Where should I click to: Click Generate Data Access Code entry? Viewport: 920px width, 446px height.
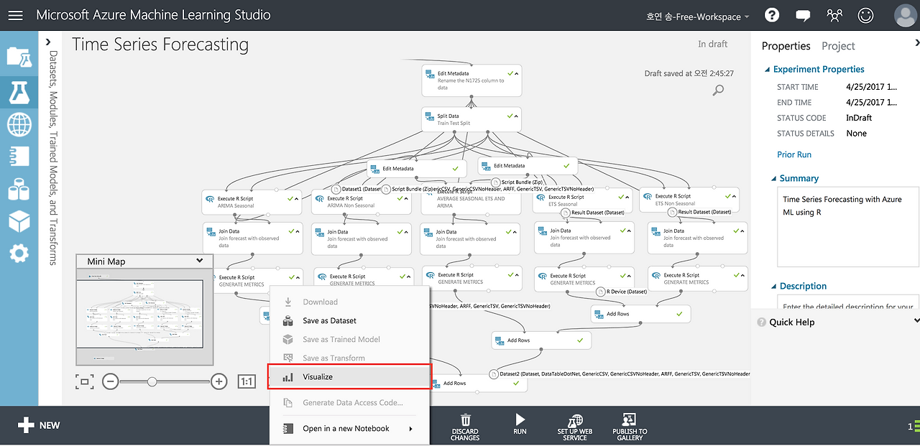tap(349, 403)
